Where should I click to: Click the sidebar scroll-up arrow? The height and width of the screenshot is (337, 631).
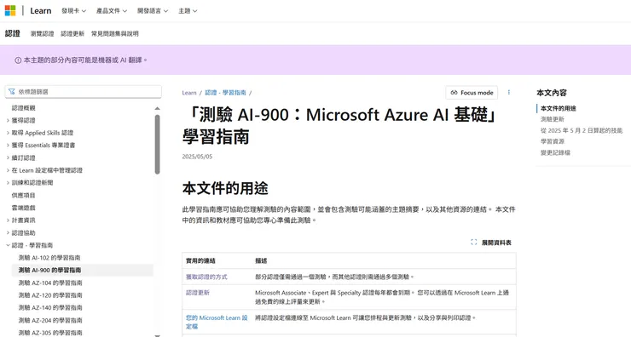[158, 108]
